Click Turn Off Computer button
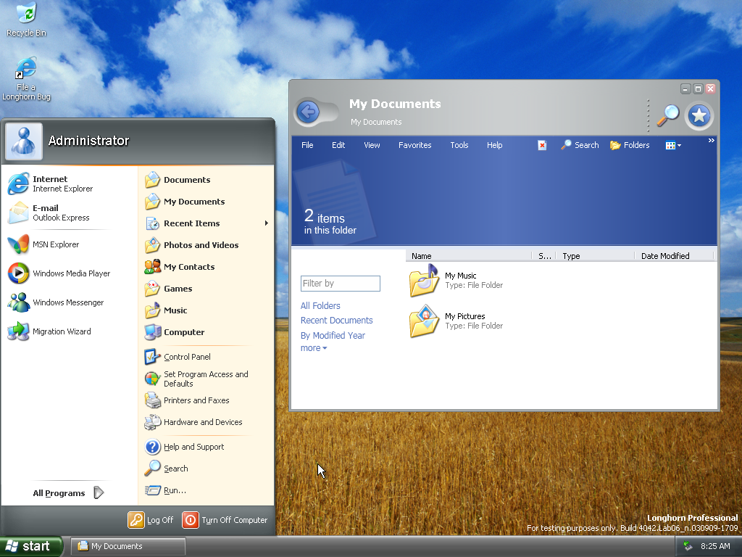The height and width of the screenshot is (557, 742). tap(225, 520)
